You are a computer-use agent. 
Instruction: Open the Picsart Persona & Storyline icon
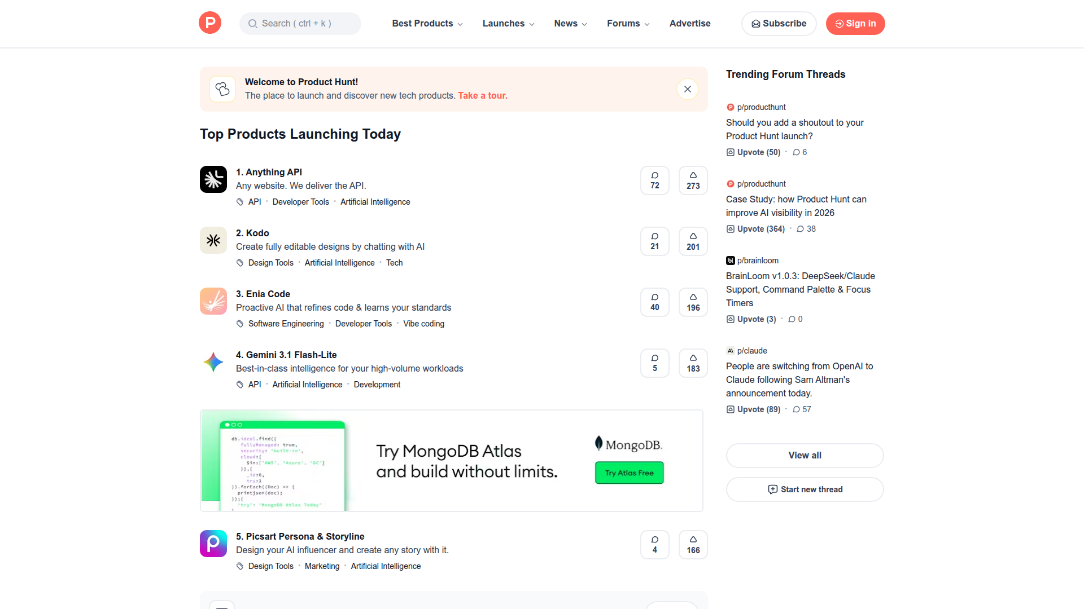213,543
